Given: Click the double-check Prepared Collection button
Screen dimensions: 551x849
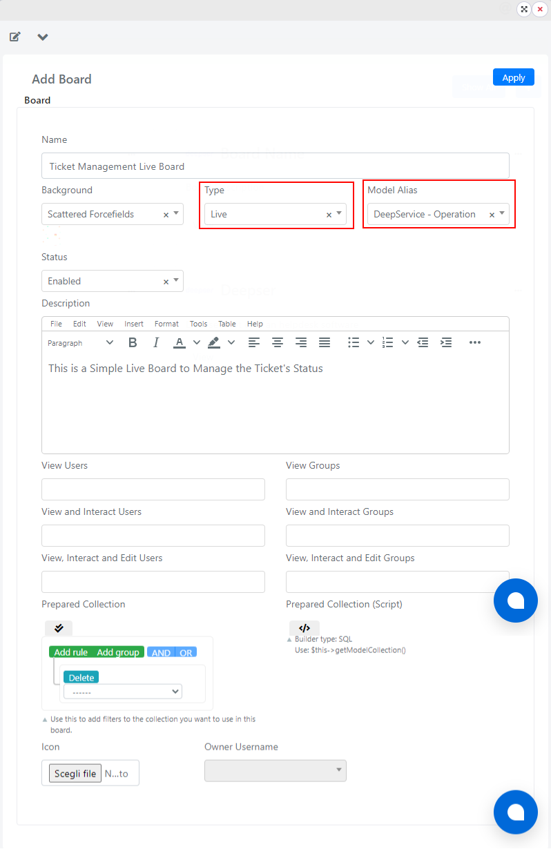Looking at the screenshot, I should tap(59, 628).
